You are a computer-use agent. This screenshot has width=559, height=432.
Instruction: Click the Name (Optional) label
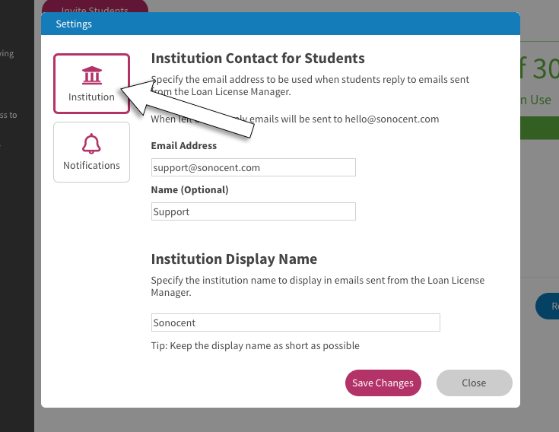click(x=189, y=190)
